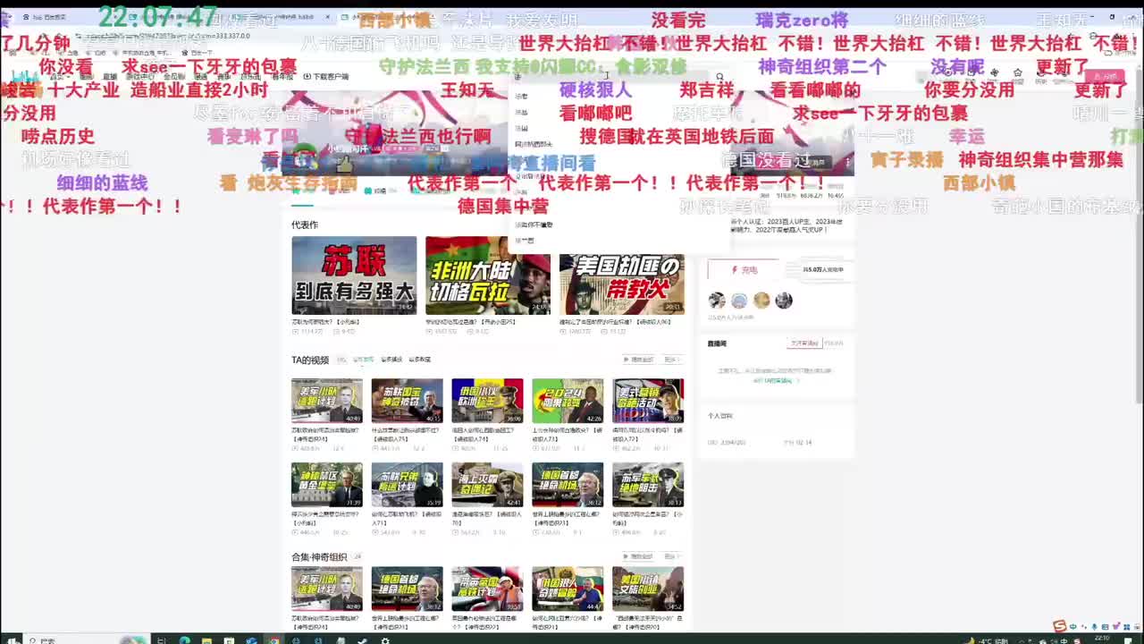Open the 美国小镇文旅创业 collection video
Image resolution: width=1144 pixels, height=644 pixels.
pyautogui.click(x=648, y=589)
